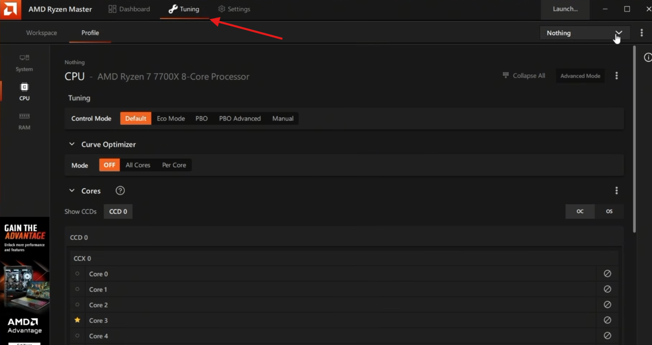The height and width of the screenshot is (345, 652).
Task: Click the disabled icon on Core 2 row
Action: pyautogui.click(x=607, y=304)
